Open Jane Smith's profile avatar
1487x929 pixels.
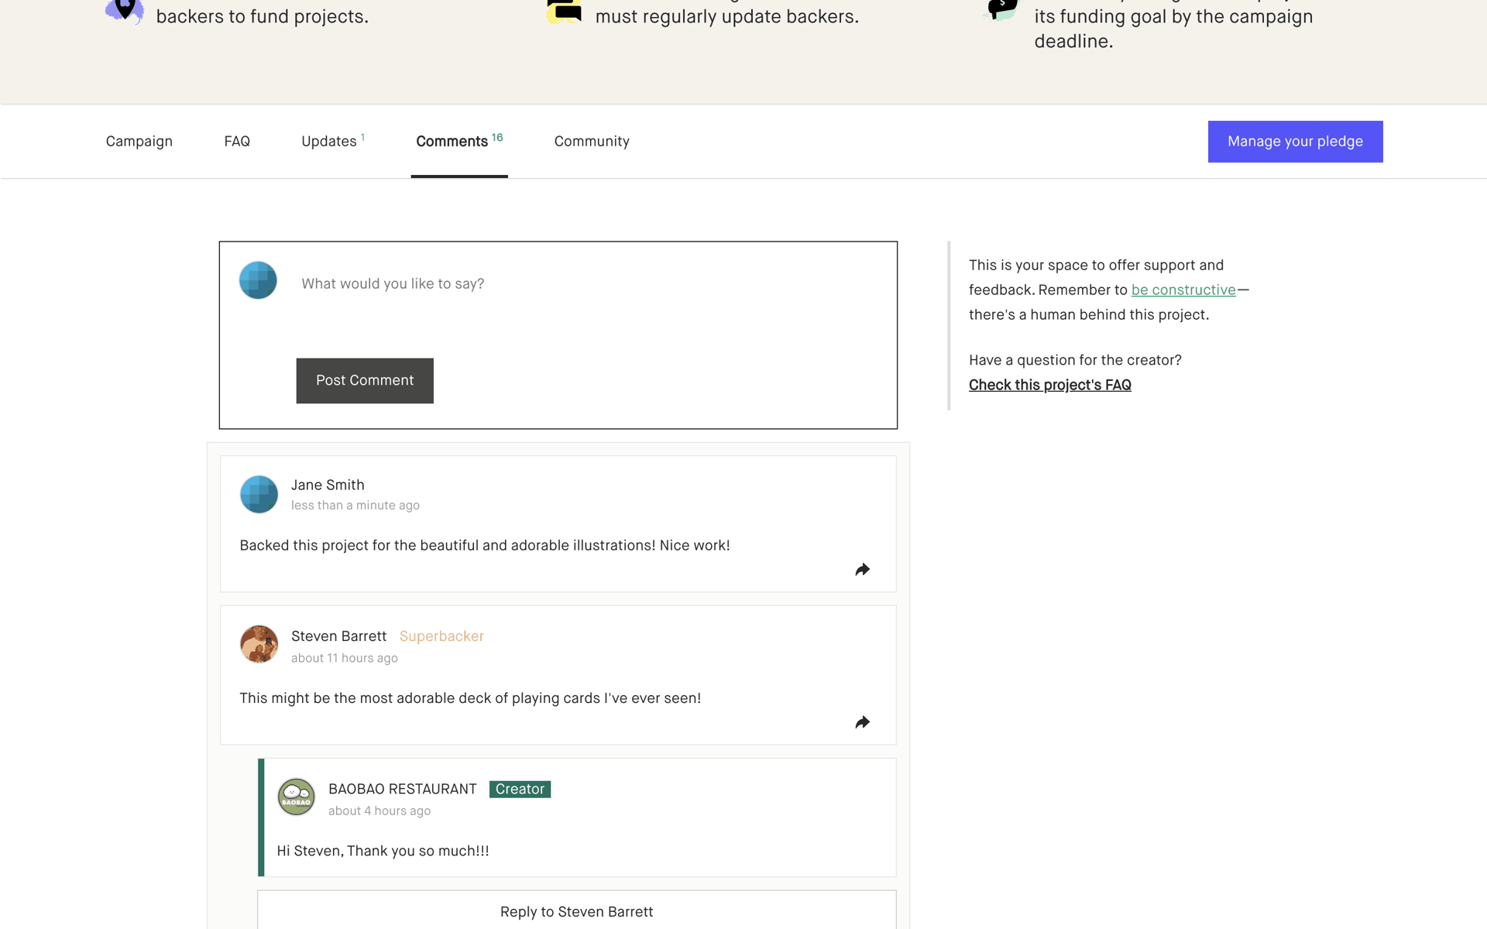click(259, 494)
